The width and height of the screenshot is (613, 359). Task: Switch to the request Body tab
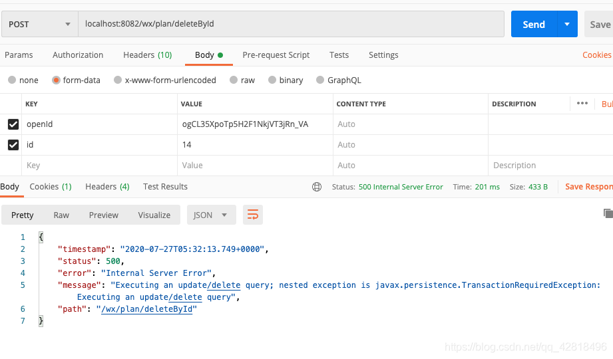click(x=209, y=55)
